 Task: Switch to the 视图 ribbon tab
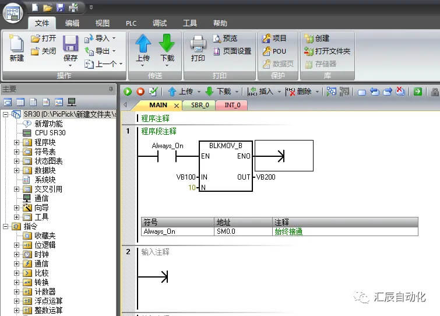[102, 23]
